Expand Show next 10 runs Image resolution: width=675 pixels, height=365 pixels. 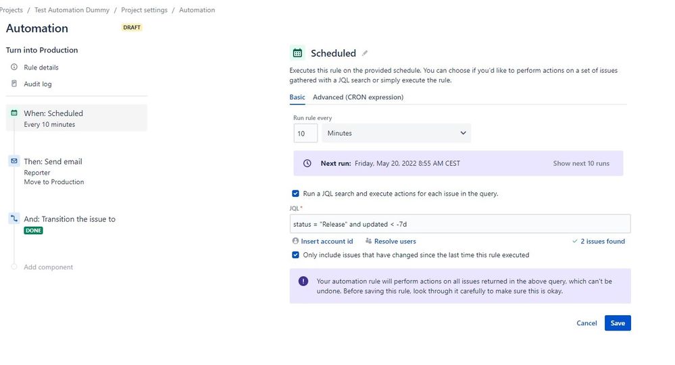581,163
